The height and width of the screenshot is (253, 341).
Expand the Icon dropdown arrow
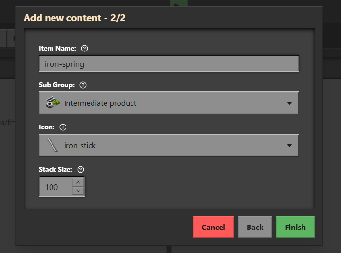289,145
